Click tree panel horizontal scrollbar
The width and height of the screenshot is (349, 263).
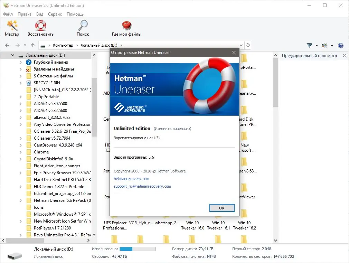25,241
